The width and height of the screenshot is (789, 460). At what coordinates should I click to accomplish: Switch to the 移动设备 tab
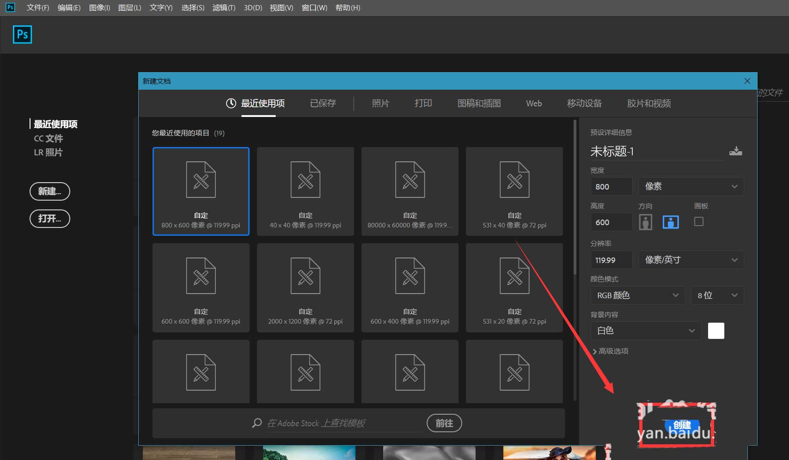(x=585, y=103)
